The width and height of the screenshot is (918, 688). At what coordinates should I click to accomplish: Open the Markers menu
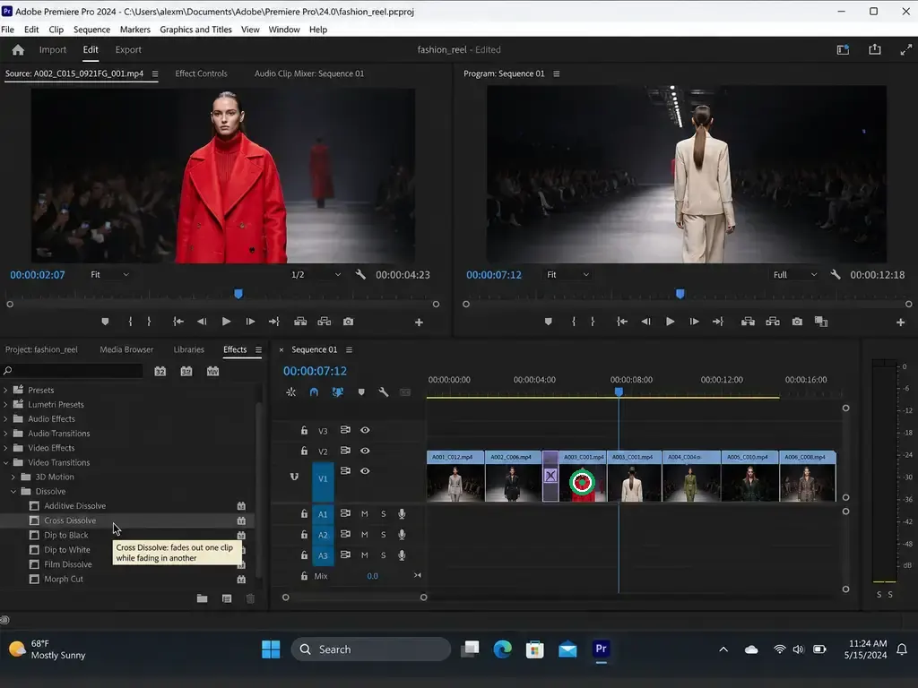point(134,30)
